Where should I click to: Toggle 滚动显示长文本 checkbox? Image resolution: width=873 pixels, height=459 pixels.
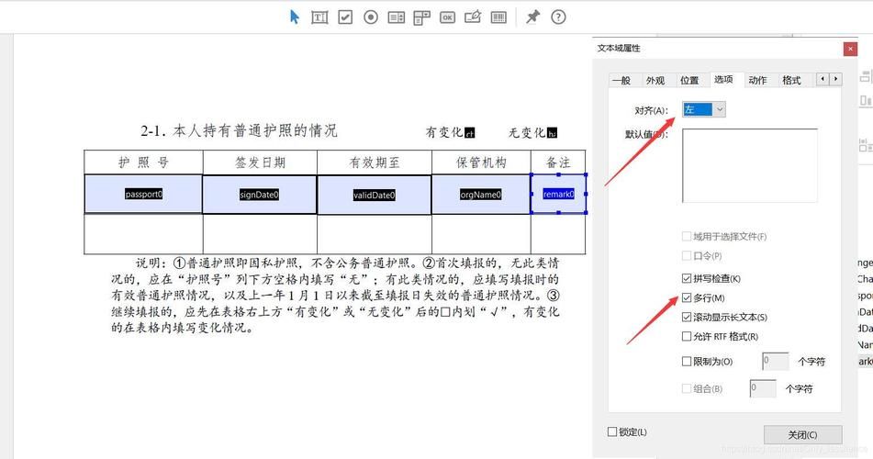tap(687, 317)
